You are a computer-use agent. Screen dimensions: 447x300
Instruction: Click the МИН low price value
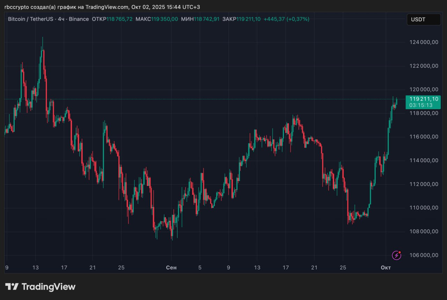(207, 19)
